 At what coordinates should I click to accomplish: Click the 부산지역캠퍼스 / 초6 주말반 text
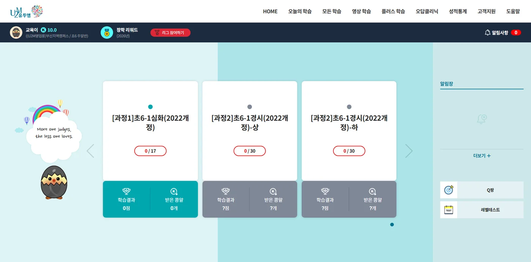tap(57, 36)
